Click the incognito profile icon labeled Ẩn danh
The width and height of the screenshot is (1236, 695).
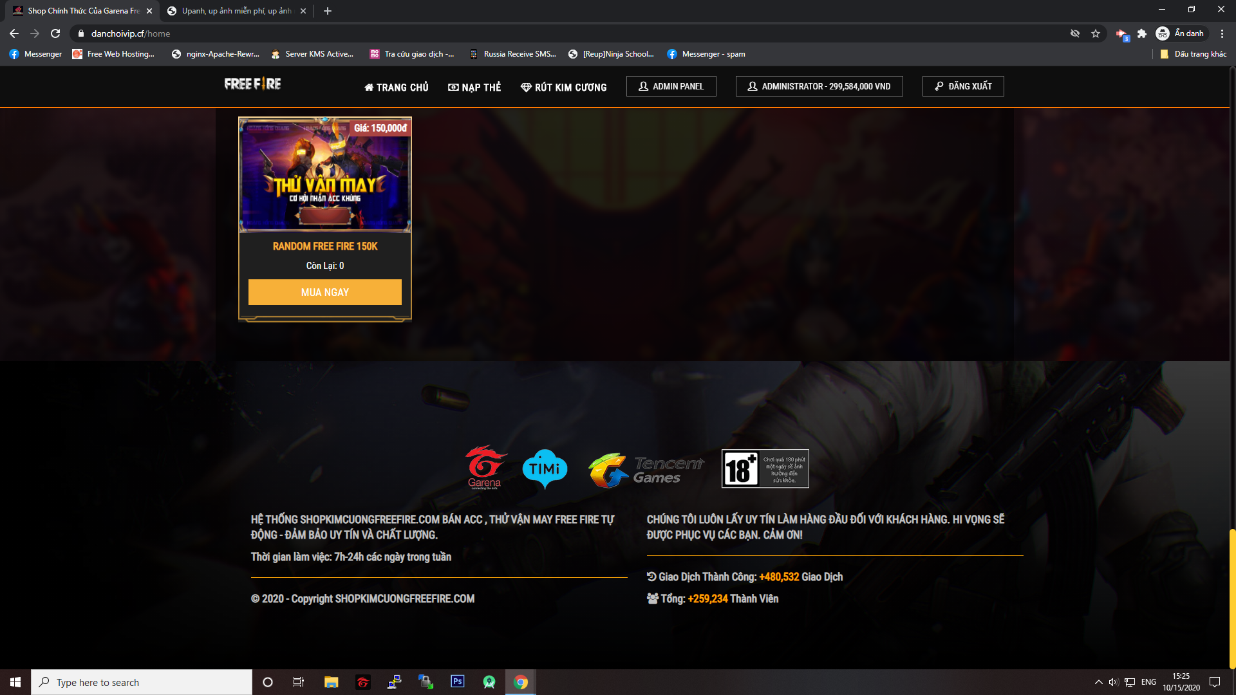1180,33
